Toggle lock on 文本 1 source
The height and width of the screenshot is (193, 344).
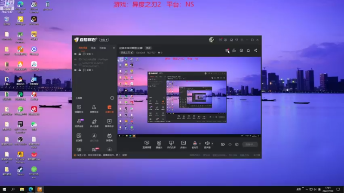tap(80, 54)
